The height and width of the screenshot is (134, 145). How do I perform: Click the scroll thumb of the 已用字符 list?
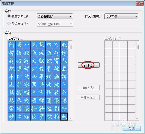137,47
